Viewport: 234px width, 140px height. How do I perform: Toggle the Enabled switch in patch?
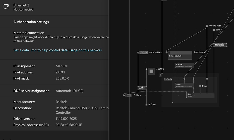(151, 71)
